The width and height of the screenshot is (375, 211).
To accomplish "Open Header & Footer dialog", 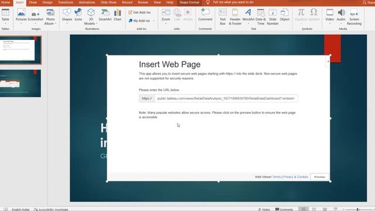I will pyautogui.click(x=235, y=16).
